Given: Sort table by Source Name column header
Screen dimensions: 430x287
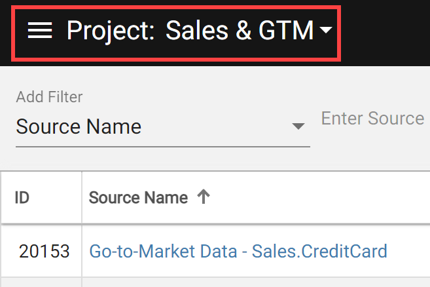Looking at the screenshot, I should [139, 197].
